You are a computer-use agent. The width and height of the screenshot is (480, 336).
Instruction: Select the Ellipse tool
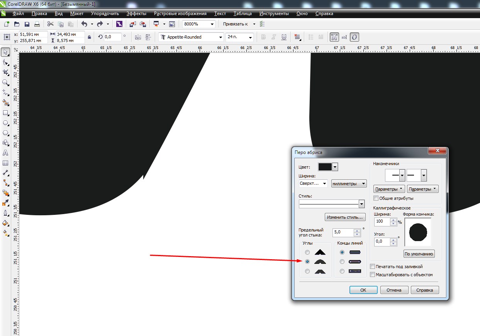5,123
